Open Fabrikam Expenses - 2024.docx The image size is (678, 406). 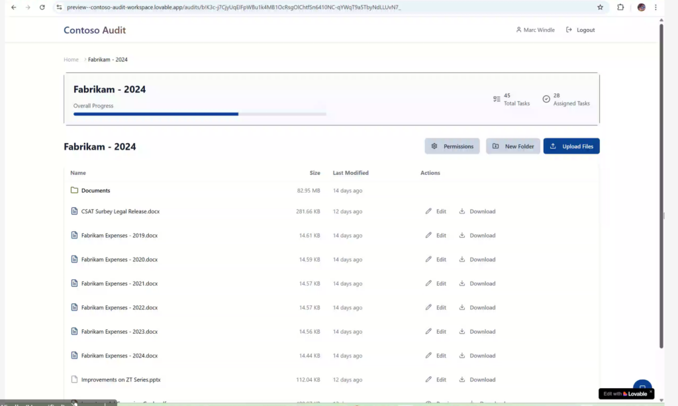click(119, 356)
